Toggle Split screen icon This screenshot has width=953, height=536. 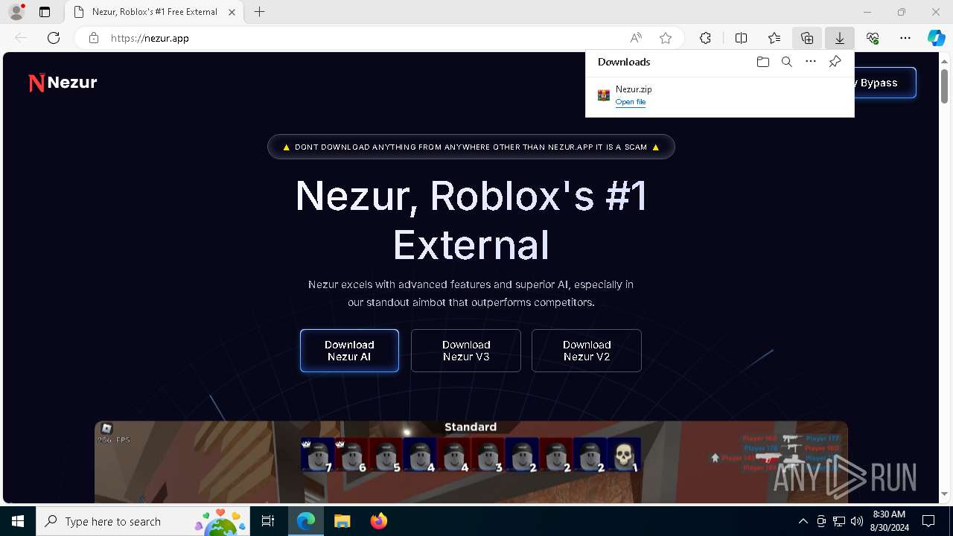click(x=741, y=38)
